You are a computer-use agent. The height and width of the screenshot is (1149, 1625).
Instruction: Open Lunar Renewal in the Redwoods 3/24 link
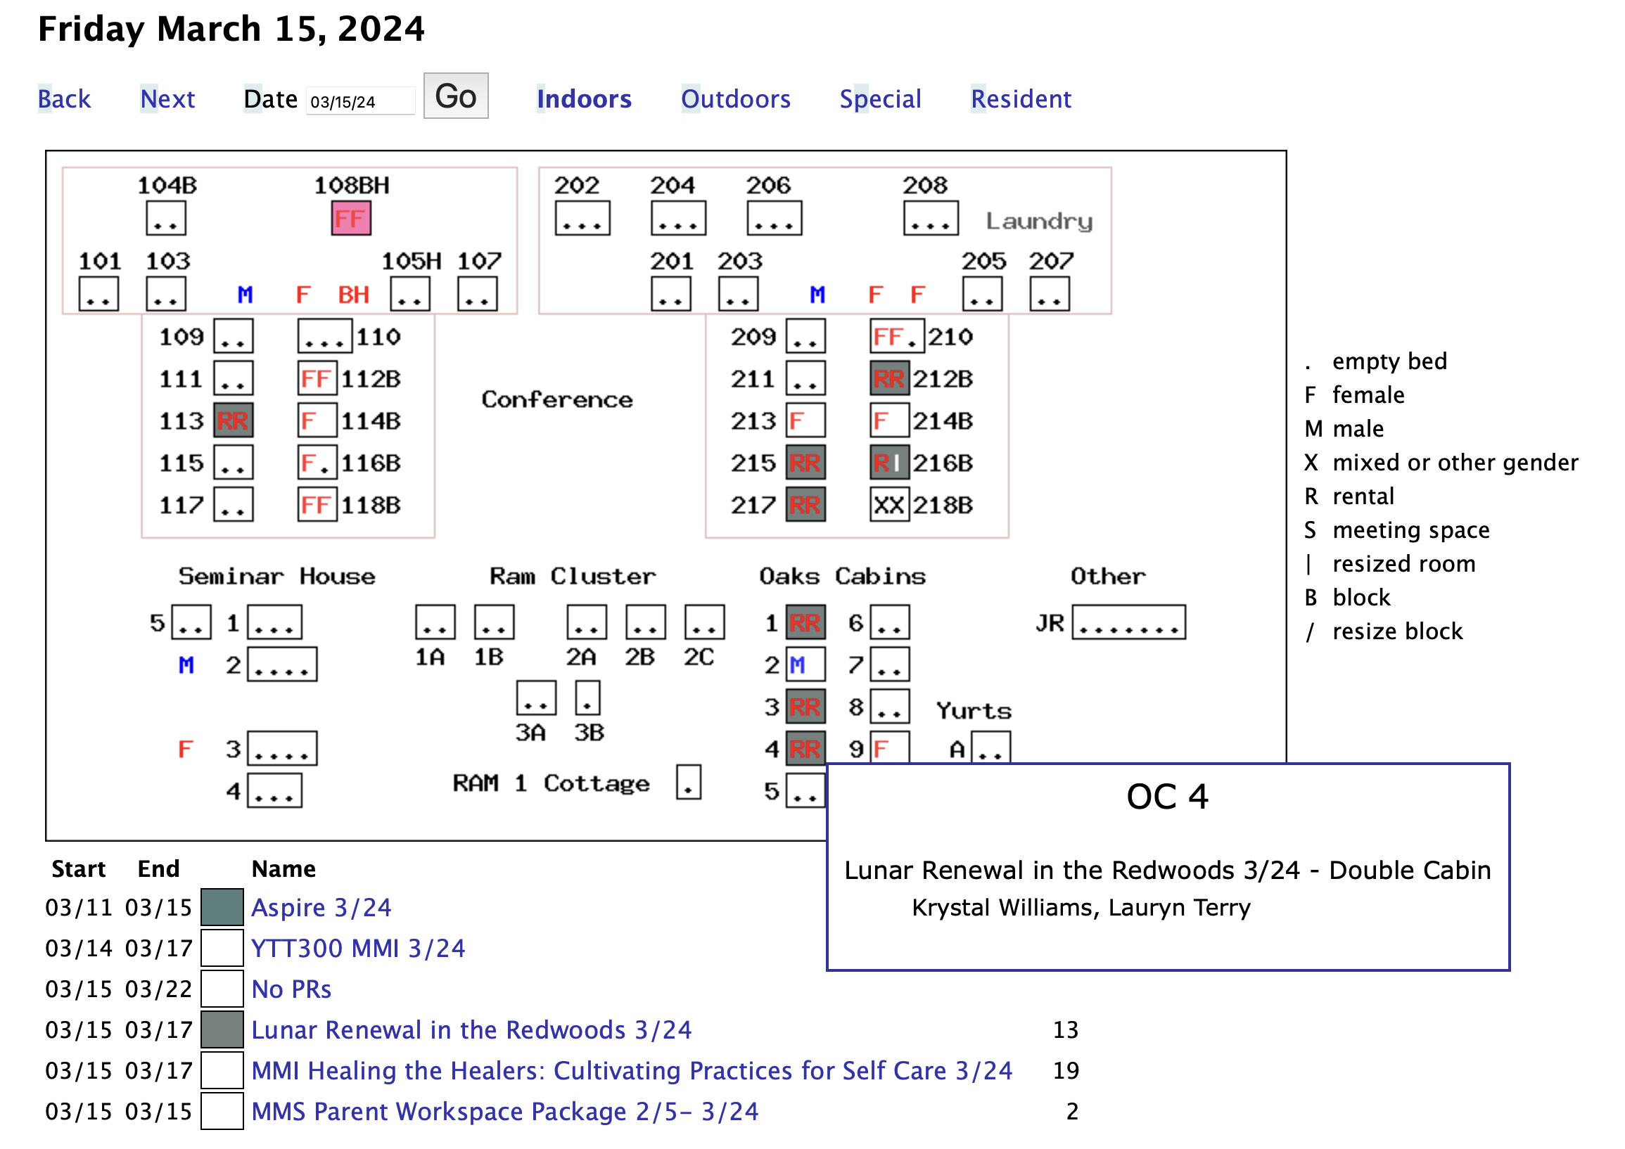pyautogui.click(x=471, y=1030)
